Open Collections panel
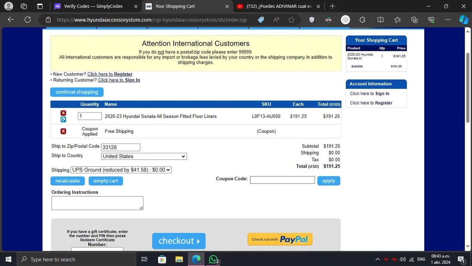472x266 pixels. (414, 20)
